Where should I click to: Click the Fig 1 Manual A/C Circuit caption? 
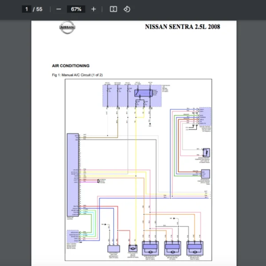point(77,75)
